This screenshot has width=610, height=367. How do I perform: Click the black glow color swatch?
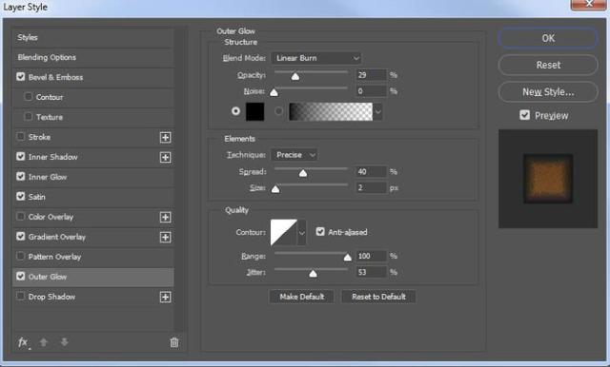(x=255, y=112)
